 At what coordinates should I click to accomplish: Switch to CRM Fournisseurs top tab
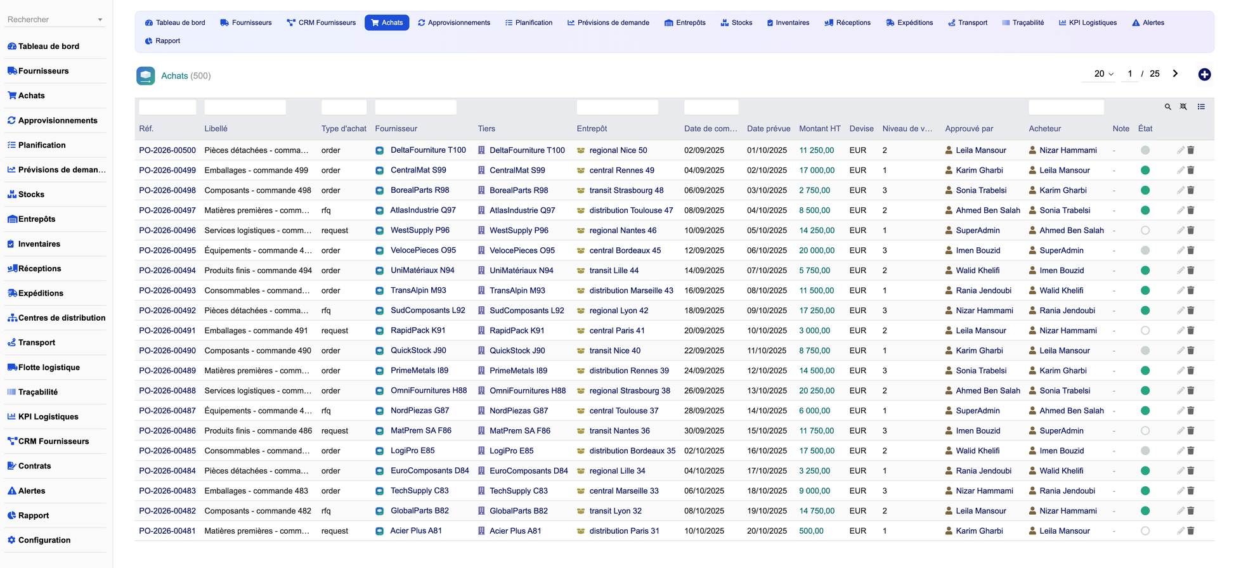pyautogui.click(x=321, y=23)
